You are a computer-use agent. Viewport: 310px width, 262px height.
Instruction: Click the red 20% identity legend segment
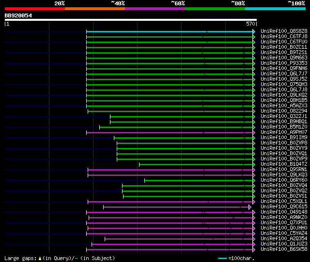click(35, 9)
